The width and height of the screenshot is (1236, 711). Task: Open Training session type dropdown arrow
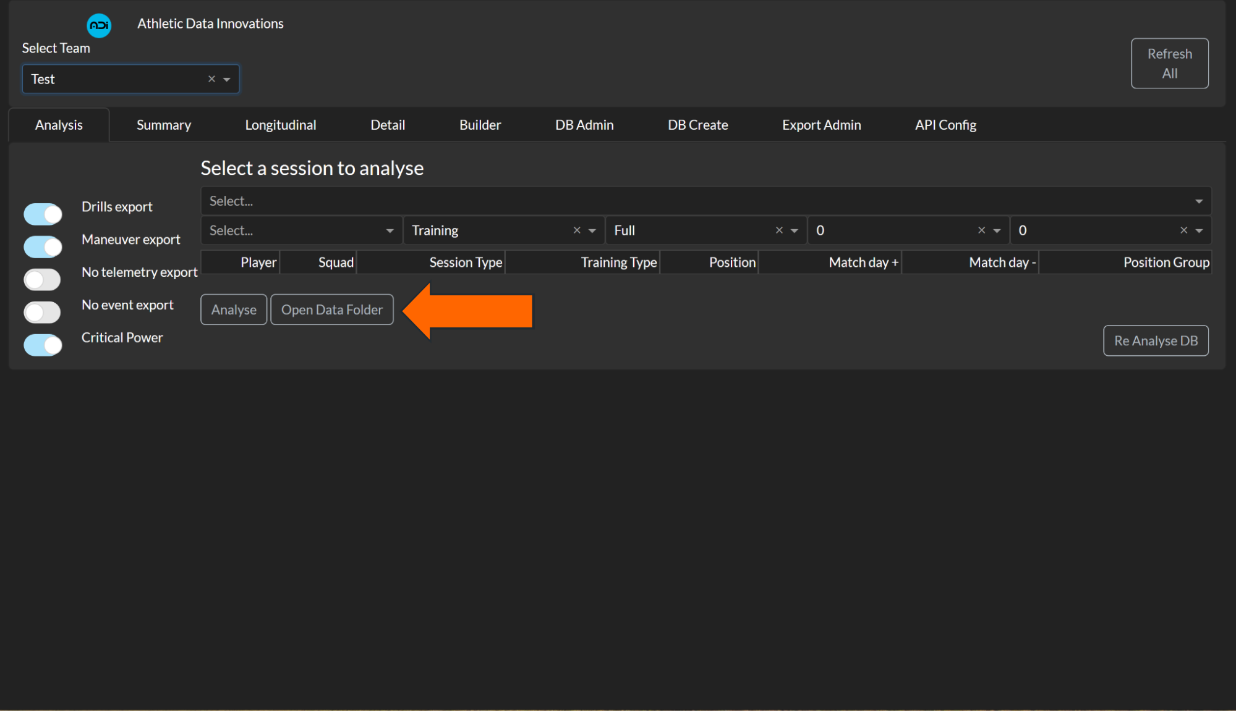(592, 230)
